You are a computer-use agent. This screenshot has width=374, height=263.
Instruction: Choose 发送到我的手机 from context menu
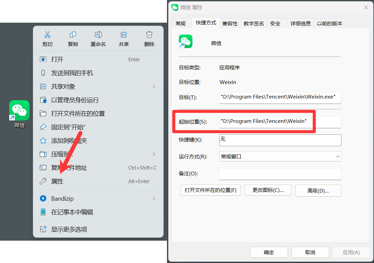98,73
